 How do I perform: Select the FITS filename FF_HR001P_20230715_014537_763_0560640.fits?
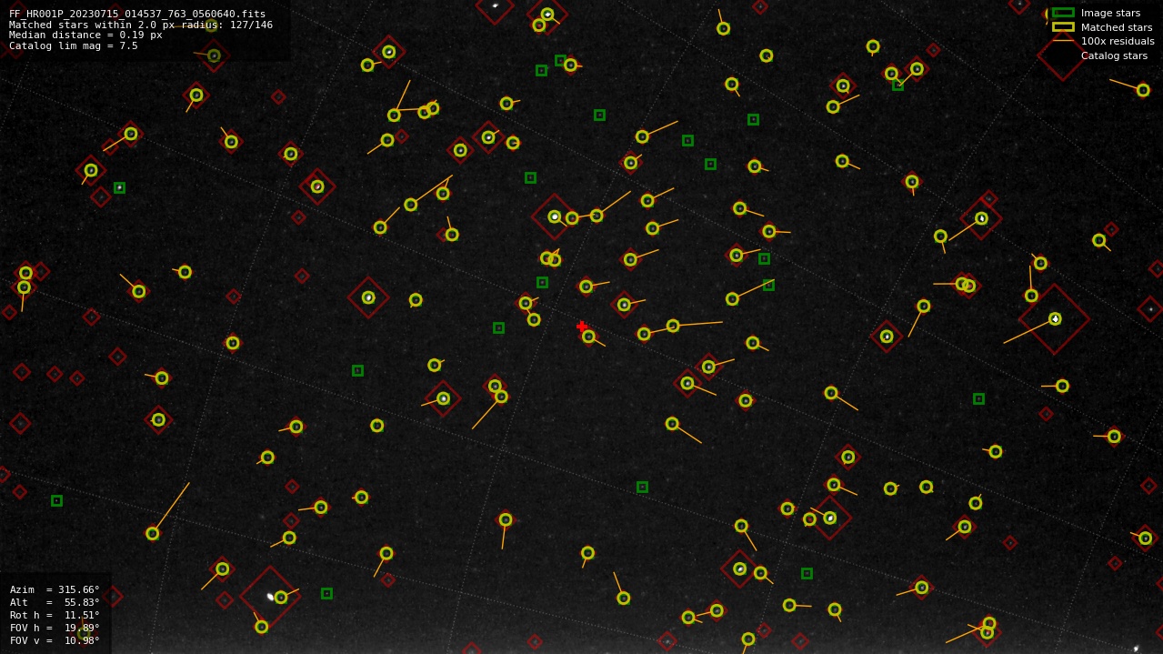pos(137,15)
